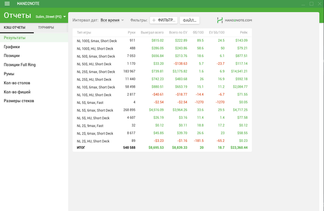Sort by the 'Рейк' column header
Viewport: 324px width, 211px height.
pos(244,32)
